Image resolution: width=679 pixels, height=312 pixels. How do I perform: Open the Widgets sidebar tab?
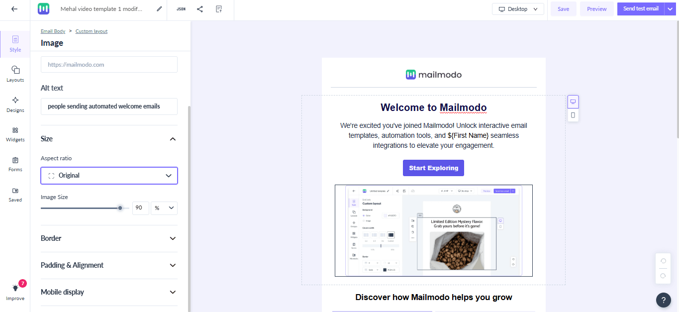tap(15, 134)
